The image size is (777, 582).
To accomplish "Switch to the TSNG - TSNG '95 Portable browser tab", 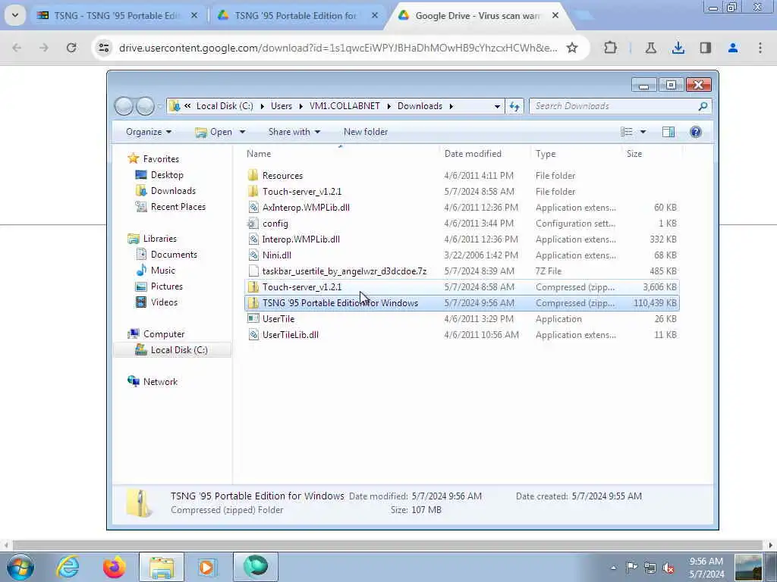I will pos(117,15).
